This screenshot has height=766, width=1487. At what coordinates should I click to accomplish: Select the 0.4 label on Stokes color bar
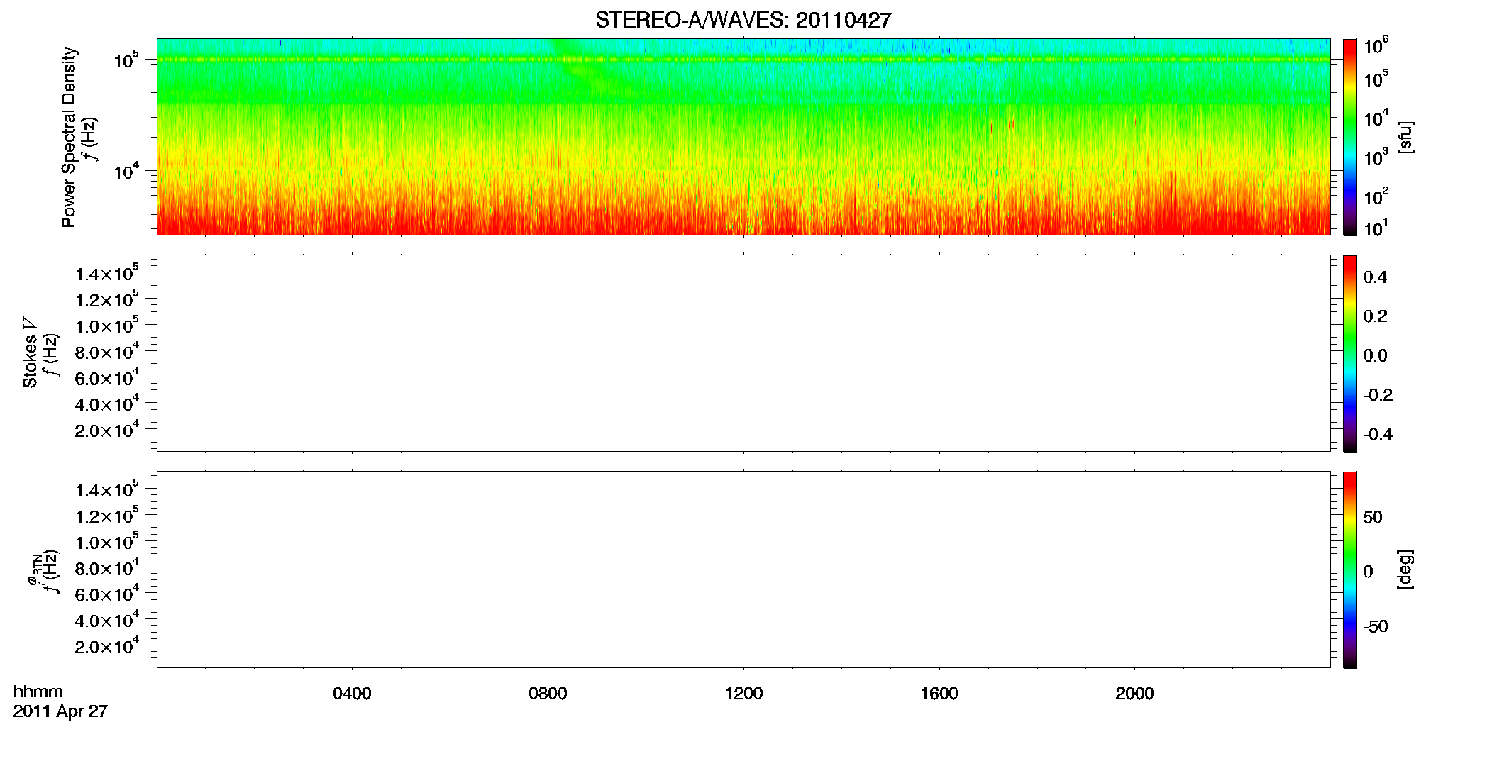pyautogui.click(x=1375, y=277)
